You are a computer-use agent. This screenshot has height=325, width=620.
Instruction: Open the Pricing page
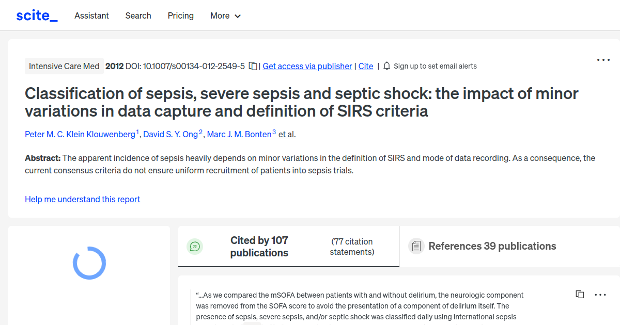(x=181, y=15)
